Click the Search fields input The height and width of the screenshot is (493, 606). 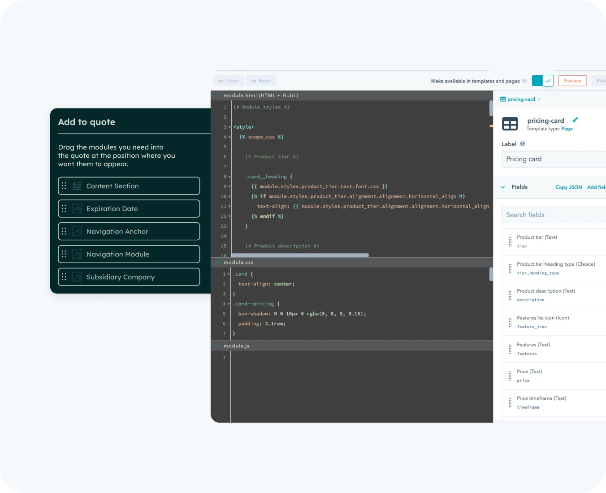pos(554,215)
